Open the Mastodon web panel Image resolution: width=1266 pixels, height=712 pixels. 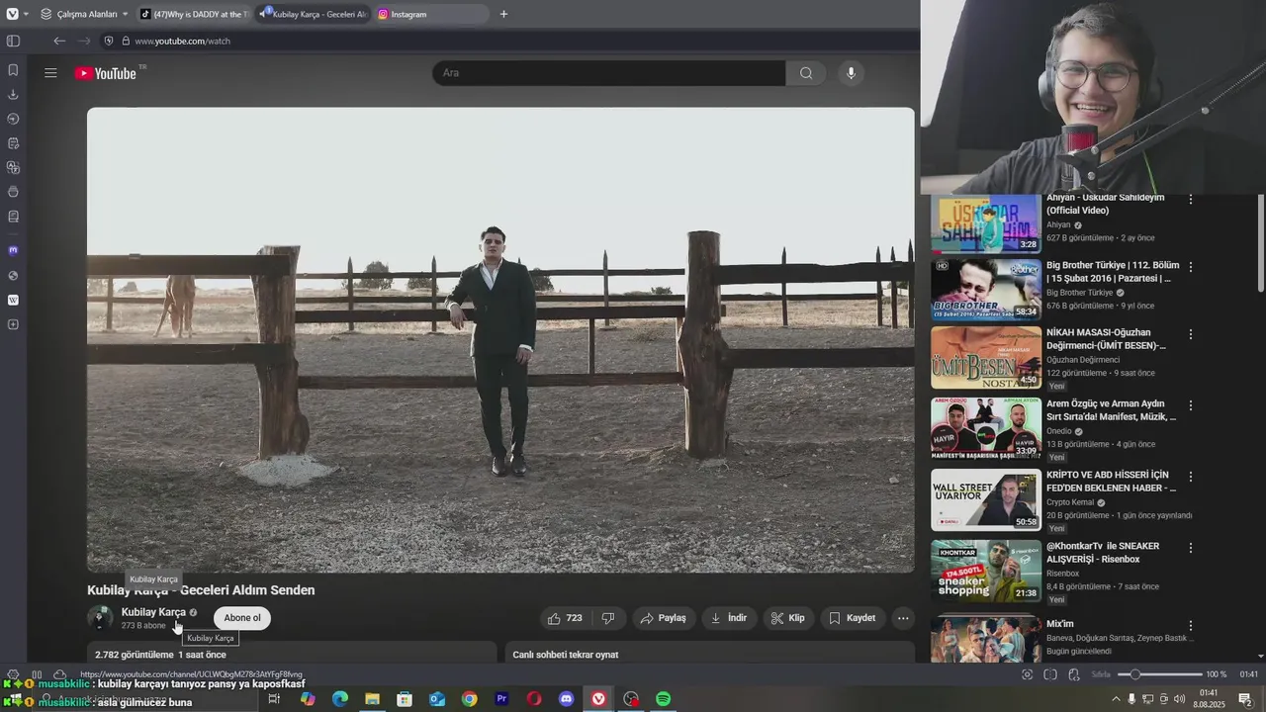pos(13,250)
